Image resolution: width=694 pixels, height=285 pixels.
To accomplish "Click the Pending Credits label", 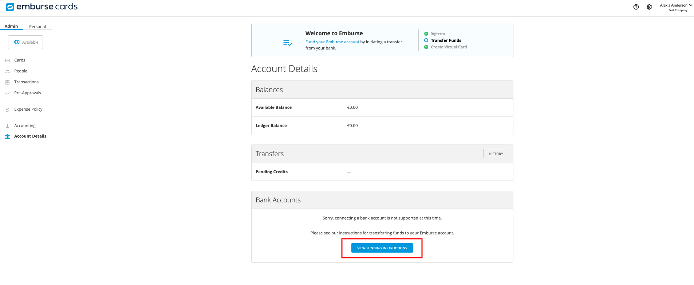I will [x=272, y=172].
